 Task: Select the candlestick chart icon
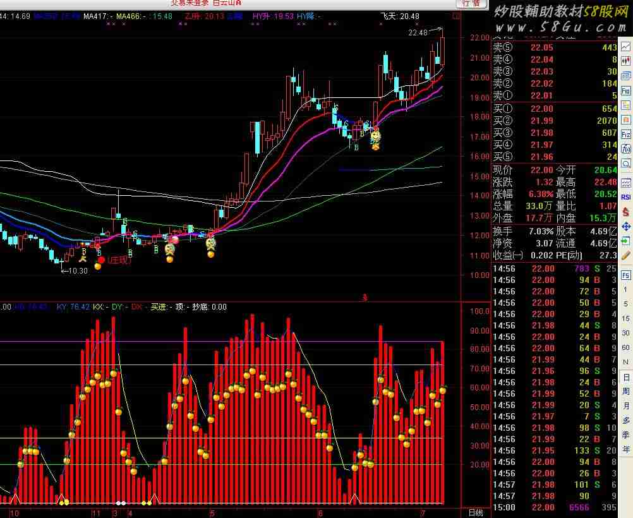[x=626, y=61]
